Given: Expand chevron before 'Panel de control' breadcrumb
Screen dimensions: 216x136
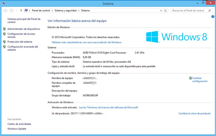Looking at the screenshot, I should 30,11.
